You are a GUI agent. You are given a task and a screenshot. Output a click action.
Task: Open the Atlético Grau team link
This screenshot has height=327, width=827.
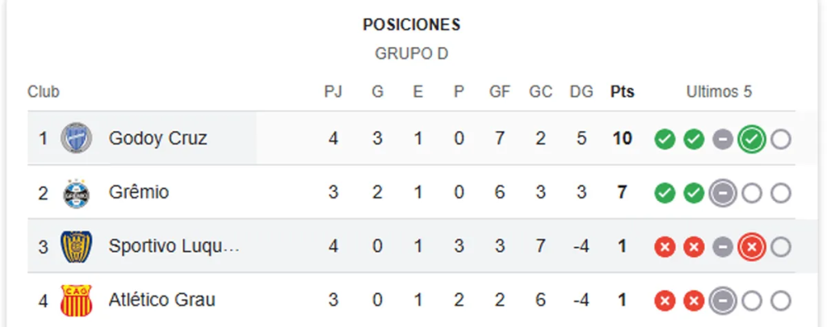[162, 300]
